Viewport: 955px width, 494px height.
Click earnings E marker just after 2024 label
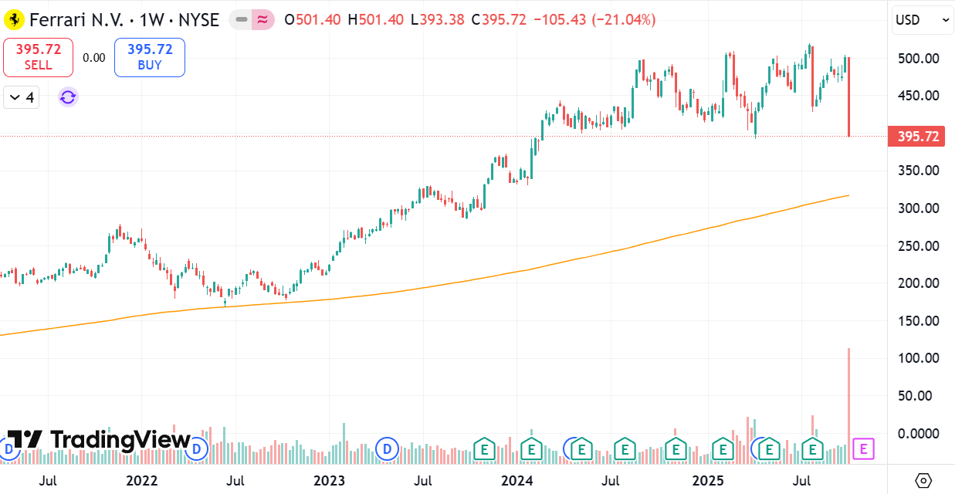click(532, 448)
